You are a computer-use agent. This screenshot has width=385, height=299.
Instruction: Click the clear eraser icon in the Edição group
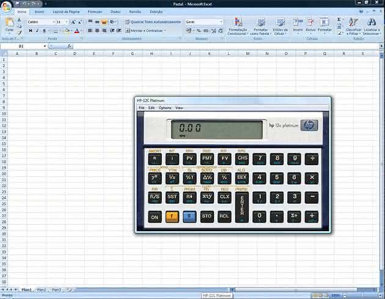(339, 33)
